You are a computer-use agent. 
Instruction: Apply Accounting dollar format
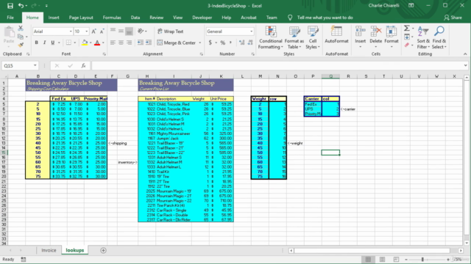[210, 43]
